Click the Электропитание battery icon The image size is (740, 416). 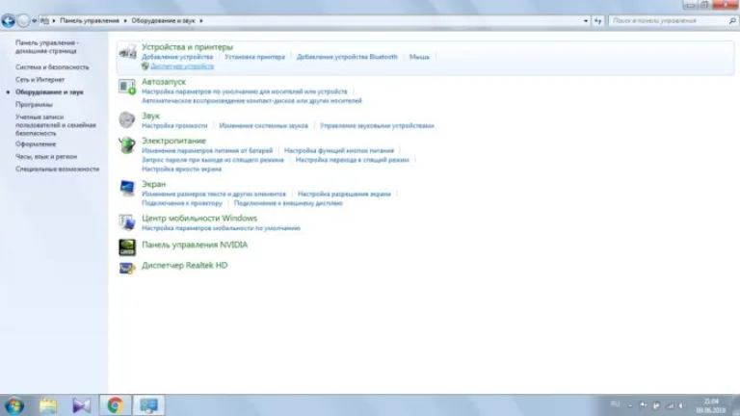(x=127, y=144)
